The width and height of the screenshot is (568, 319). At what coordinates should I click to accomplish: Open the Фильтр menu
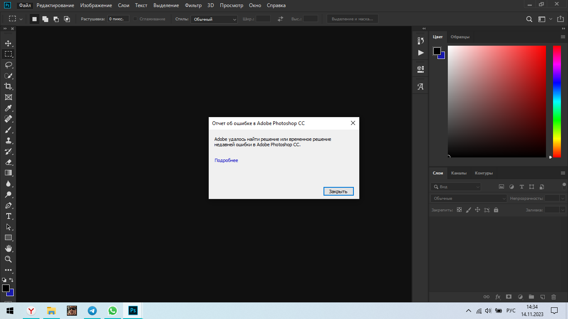193,5
